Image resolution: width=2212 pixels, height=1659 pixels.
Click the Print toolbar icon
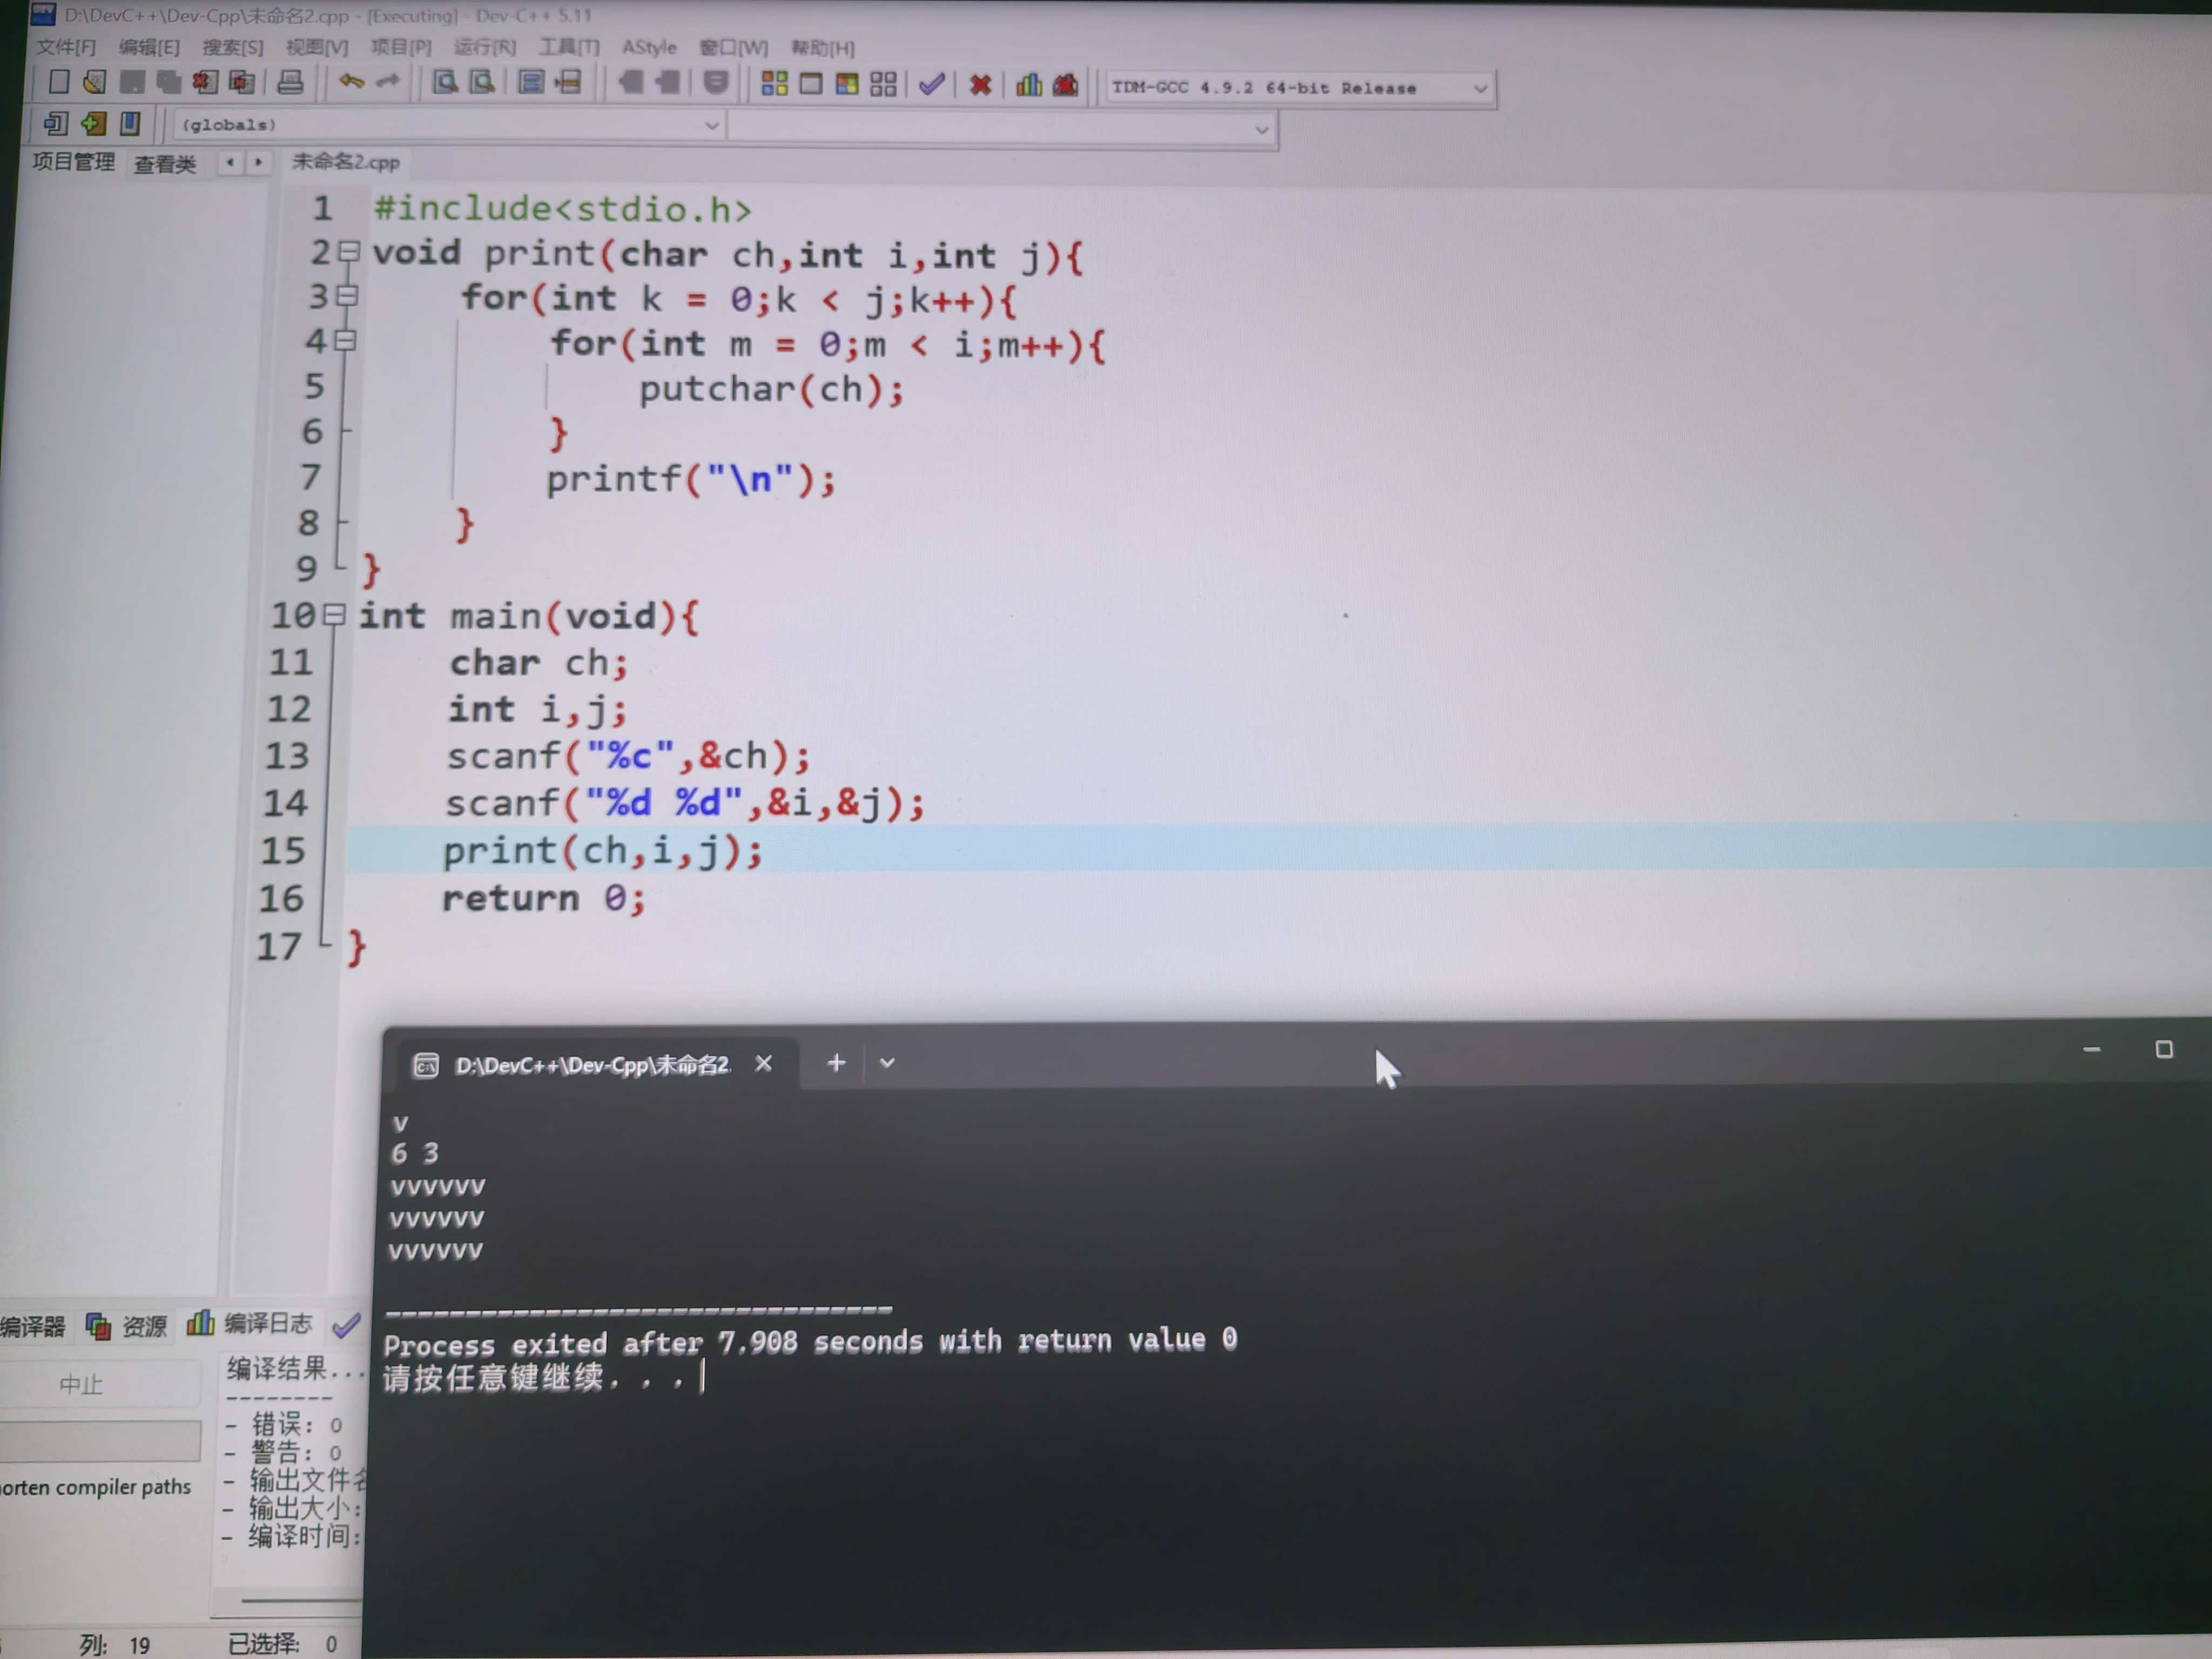point(290,83)
